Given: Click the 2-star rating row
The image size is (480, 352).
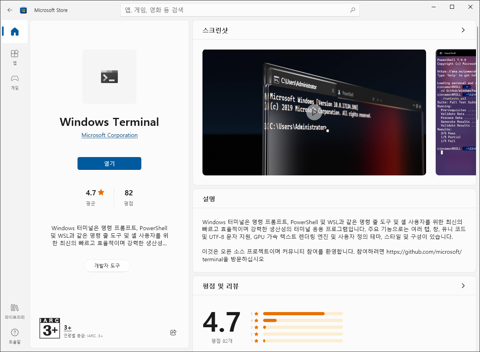Looking at the screenshot, I should coord(297,334).
